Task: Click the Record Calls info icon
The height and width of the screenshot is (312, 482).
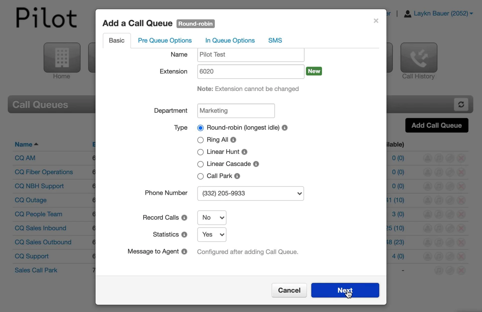Action: 184,218
